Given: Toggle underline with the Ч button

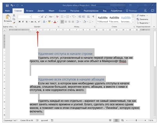Looking at the screenshot, I should (x=27, y=22).
